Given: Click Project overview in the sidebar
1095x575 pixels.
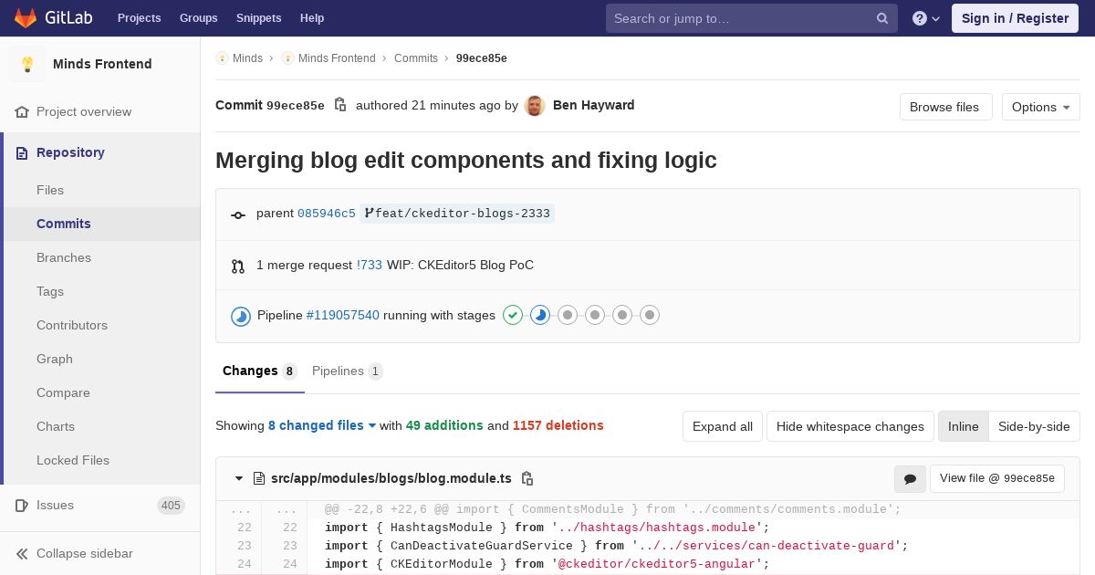Looking at the screenshot, I should click(84, 112).
